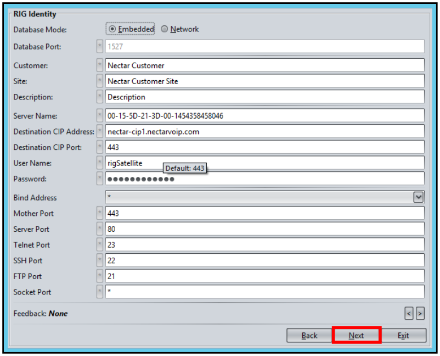Select the Network database mode
Image resolution: width=440 pixels, height=356 pixels.
[179, 29]
